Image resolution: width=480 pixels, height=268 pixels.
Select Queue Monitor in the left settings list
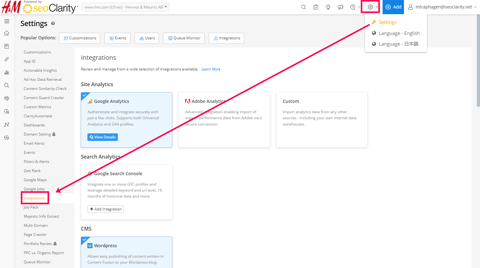(x=37, y=262)
